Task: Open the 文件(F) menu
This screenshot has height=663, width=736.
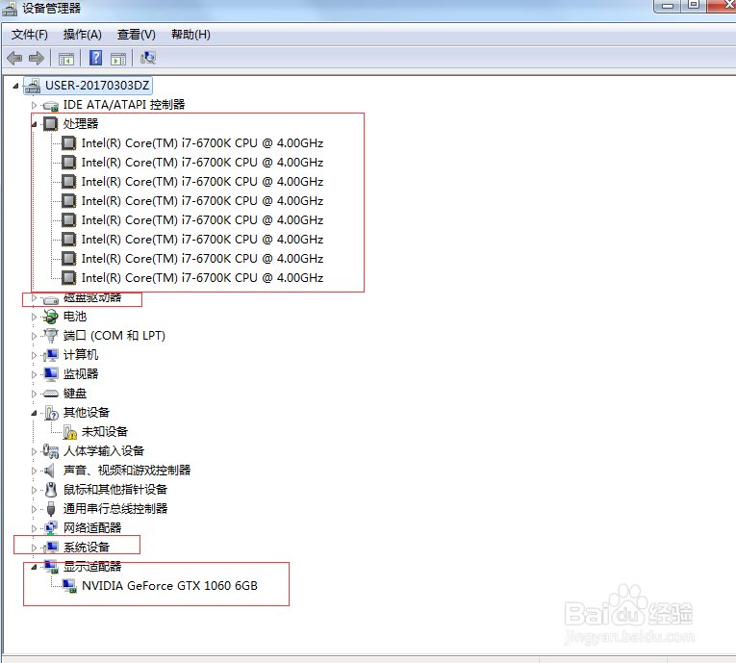Action: click(30, 35)
